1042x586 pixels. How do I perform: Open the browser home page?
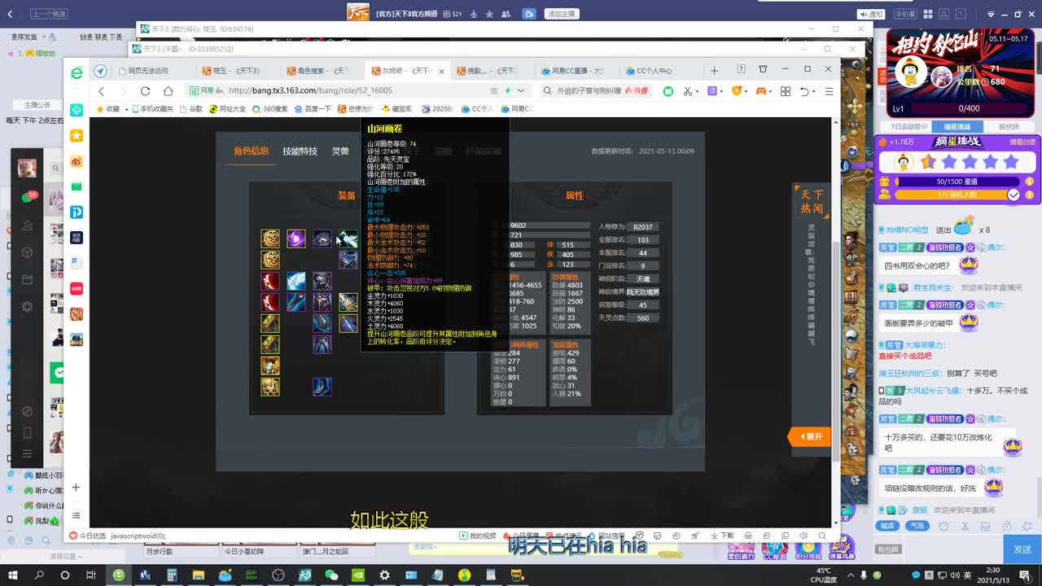[x=168, y=91]
